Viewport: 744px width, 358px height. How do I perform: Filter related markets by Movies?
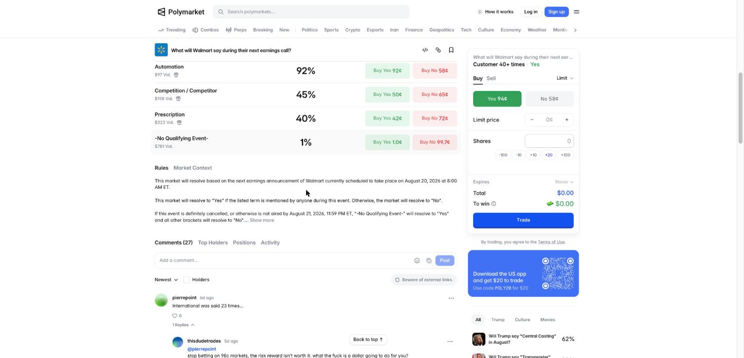click(548, 320)
